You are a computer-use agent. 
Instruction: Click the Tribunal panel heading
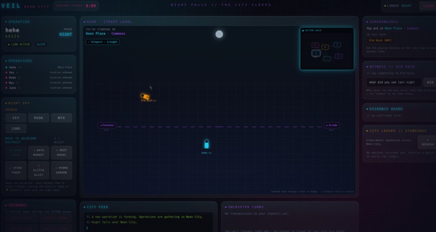tap(18, 206)
